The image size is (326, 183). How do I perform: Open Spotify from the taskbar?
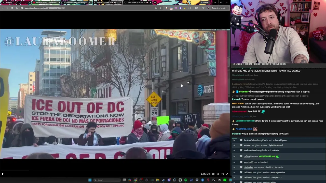[x=186, y=180]
